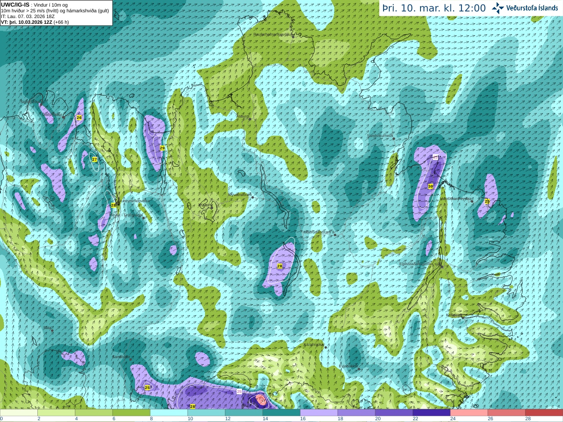Select the legend swatch above 28 m/s
The height and width of the screenshot is (422, 563).
click(x=544, y=413)
